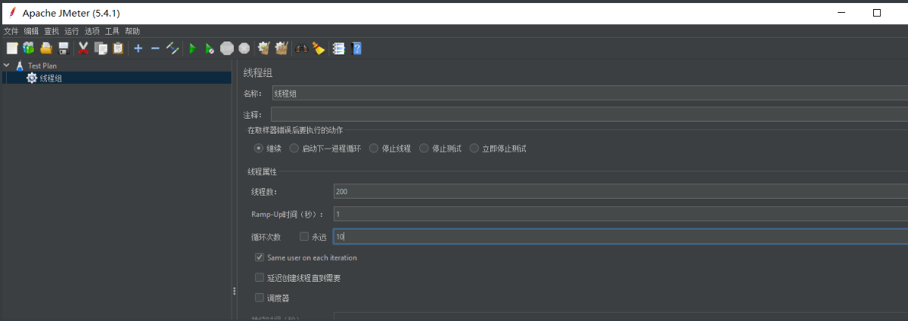Click the blue Help question icon
908x321 pixels.
(356, 48)
